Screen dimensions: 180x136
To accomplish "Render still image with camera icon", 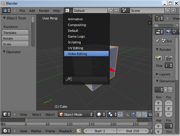I will (x=158, y=58).
